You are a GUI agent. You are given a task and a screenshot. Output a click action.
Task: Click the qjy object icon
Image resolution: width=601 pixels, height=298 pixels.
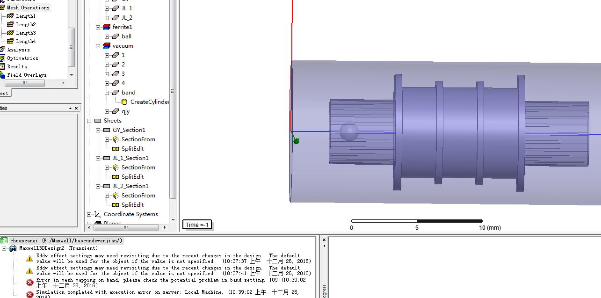pyautogui.click(x=116, y=111)
